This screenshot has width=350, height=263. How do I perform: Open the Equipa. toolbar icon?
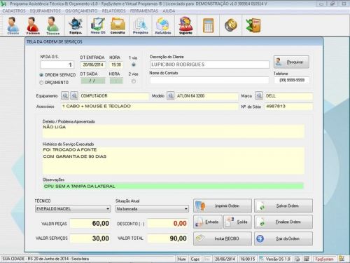coord(76,25)
